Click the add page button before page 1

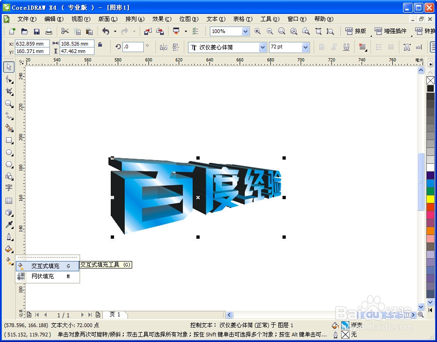click(29, 315)
